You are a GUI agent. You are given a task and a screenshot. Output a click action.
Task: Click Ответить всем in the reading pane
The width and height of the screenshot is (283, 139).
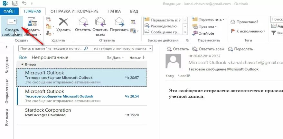click(x=208, y=49)
